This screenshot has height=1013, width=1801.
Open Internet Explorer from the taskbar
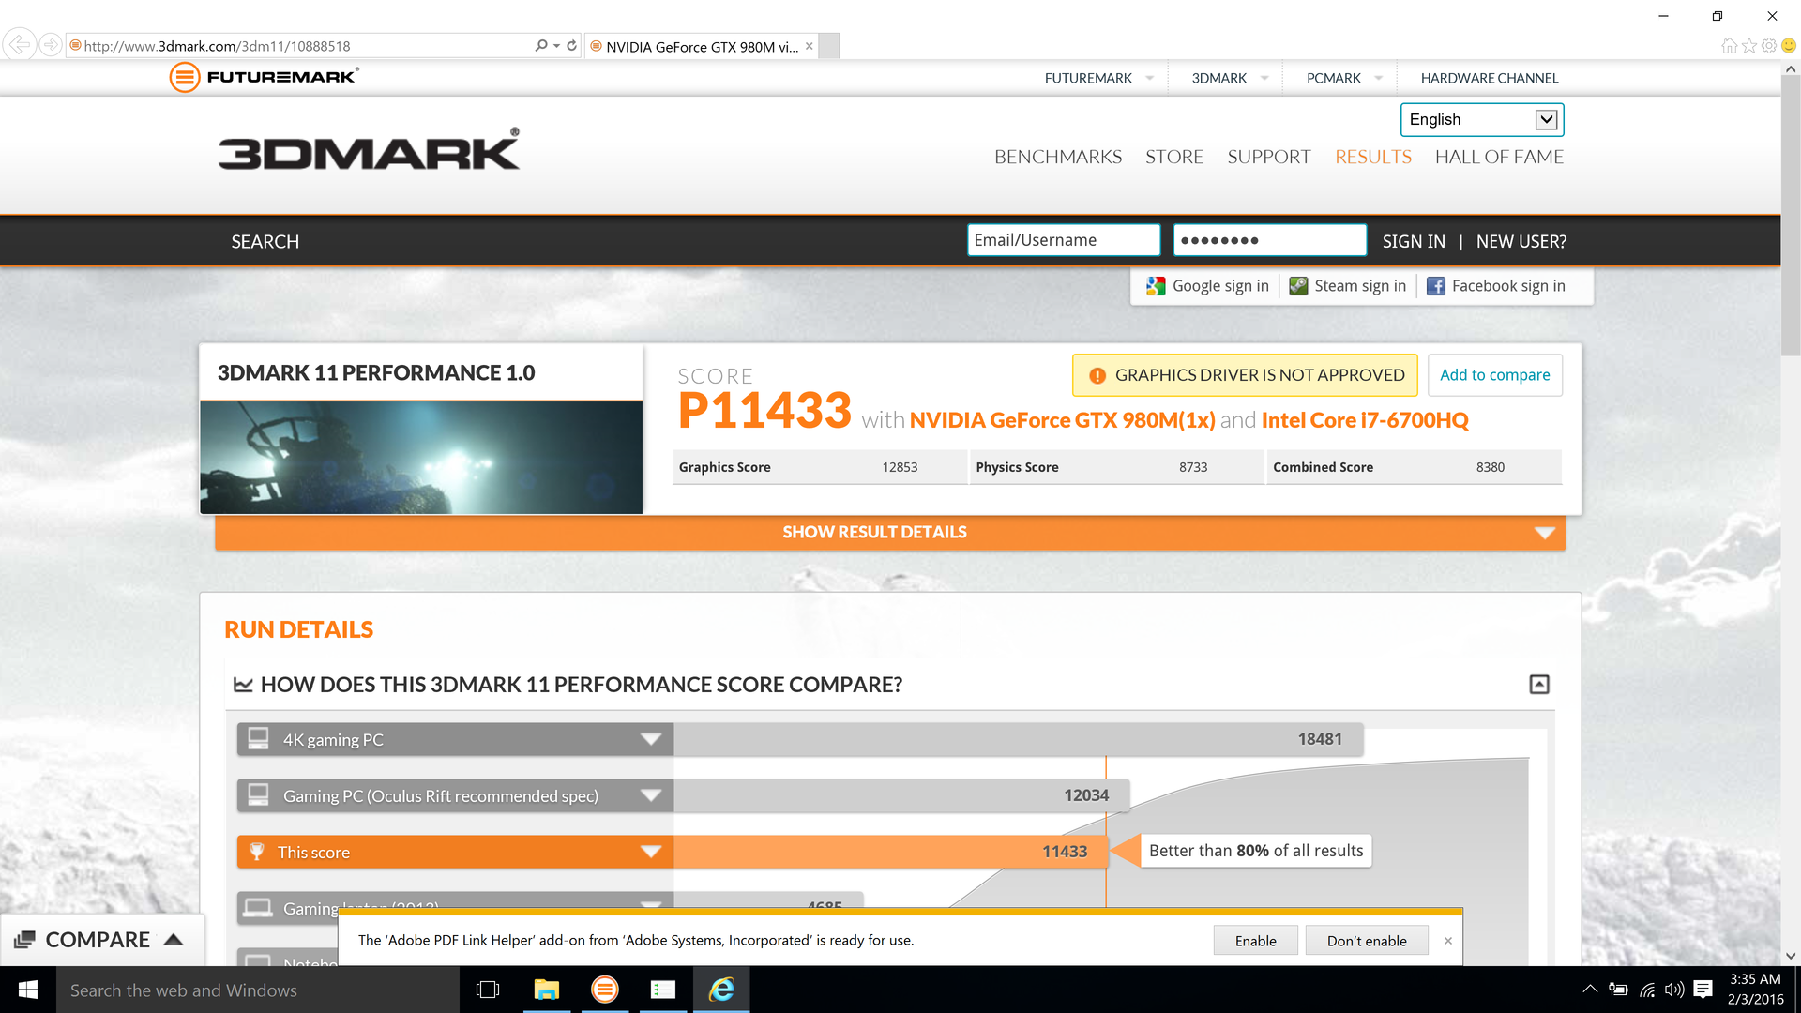[721, 990]
